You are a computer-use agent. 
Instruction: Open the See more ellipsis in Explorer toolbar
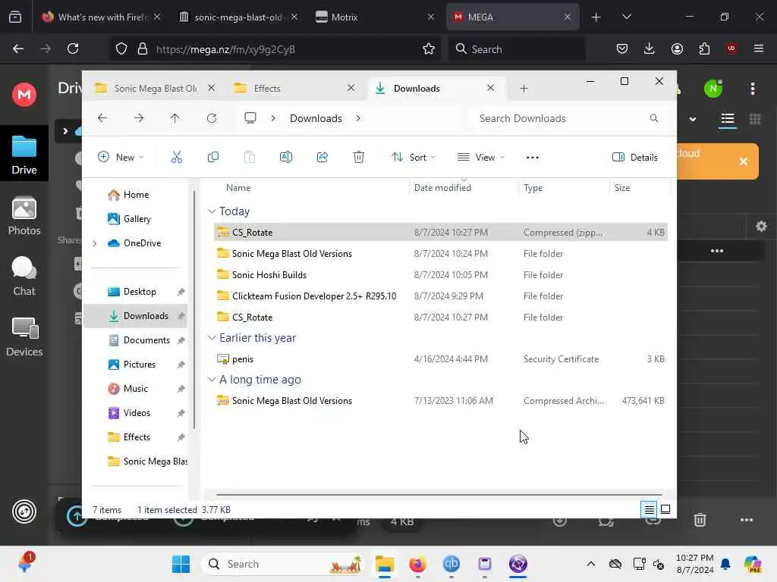532,158
